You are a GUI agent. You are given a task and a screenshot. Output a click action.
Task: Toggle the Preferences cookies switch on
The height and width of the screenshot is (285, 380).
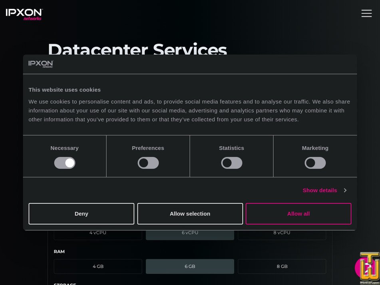click(x=148, y=163)
